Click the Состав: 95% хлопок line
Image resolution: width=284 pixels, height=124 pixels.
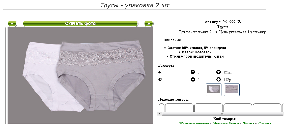click(x=196, y=48)
